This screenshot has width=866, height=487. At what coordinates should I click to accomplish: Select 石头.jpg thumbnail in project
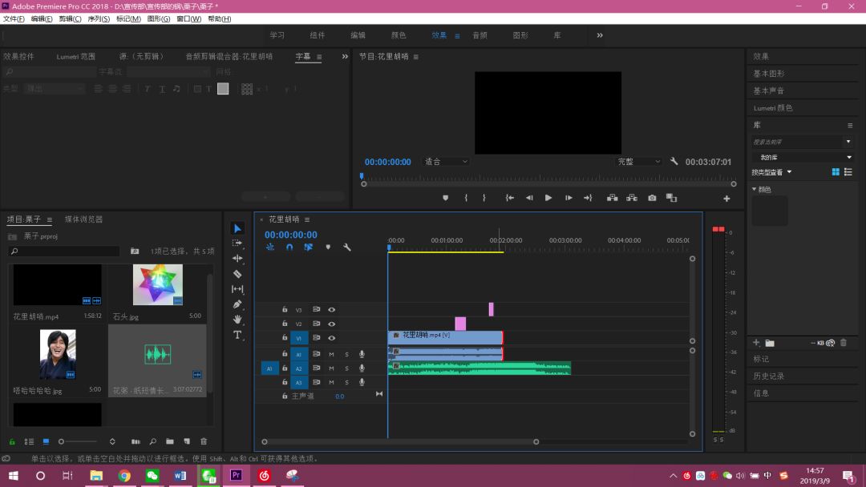(x=157, y=284)
